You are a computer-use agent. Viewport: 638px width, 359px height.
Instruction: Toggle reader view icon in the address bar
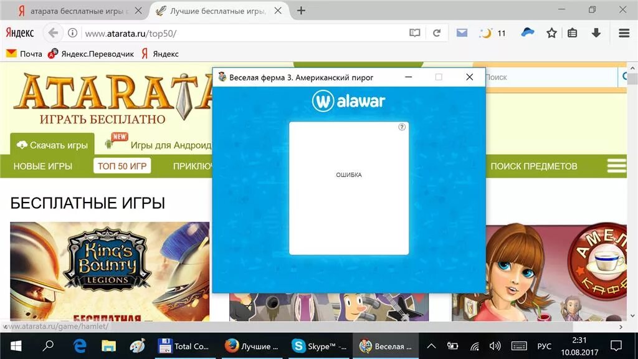[414, 33]
